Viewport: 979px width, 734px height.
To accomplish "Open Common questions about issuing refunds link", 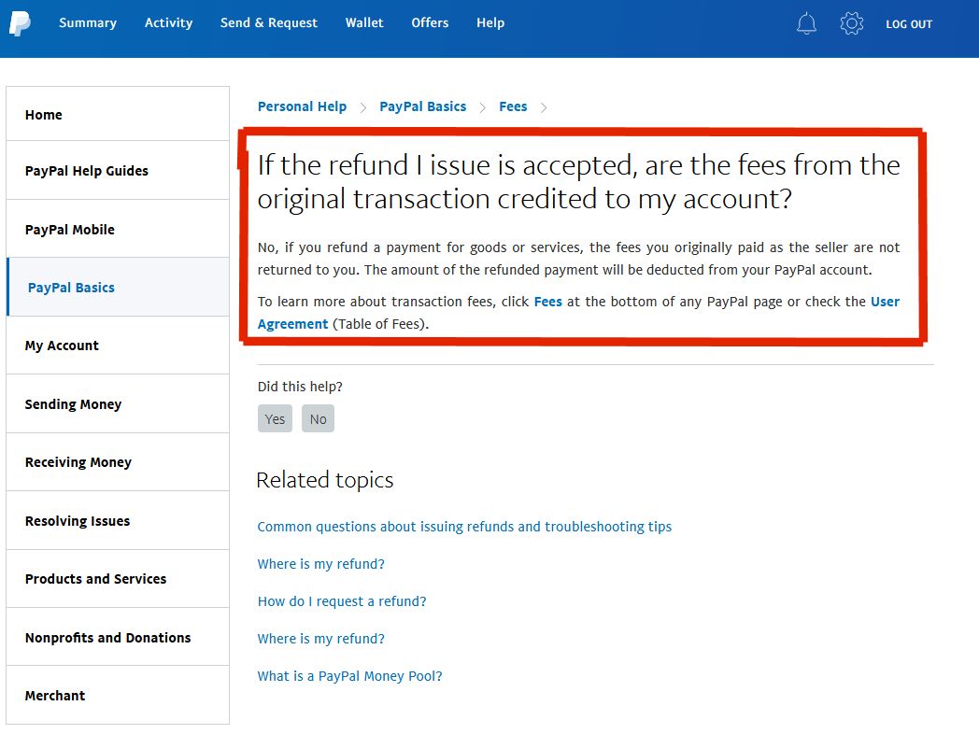I will coord(464,527).
